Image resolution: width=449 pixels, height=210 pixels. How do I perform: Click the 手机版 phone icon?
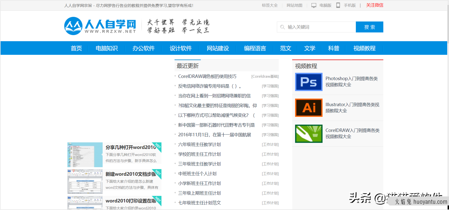[338, 5]
